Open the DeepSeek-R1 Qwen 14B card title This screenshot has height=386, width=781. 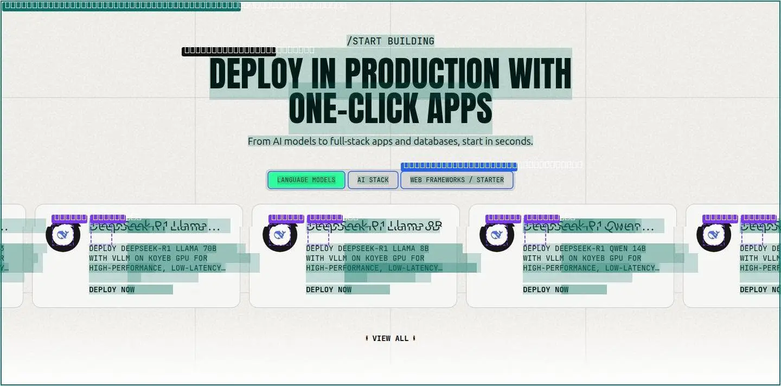588,226
